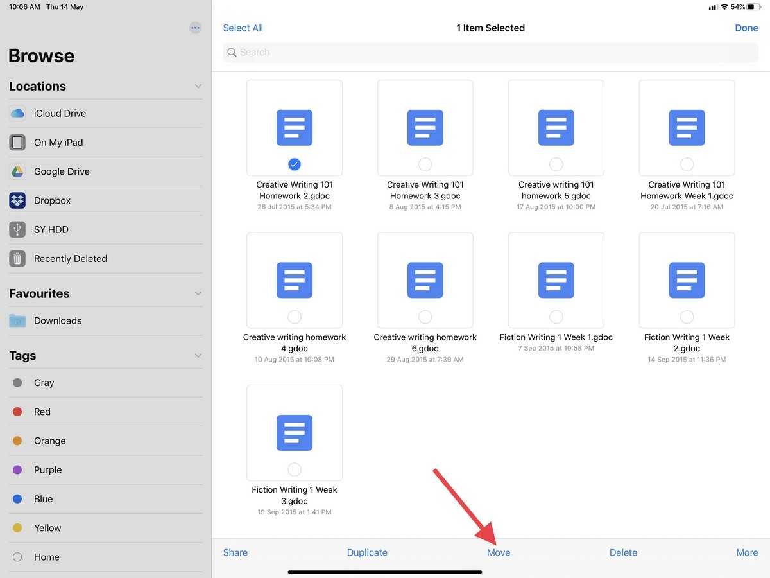Select Creative Writing 101 Homework 3.gdoc circle

point(425,164)
